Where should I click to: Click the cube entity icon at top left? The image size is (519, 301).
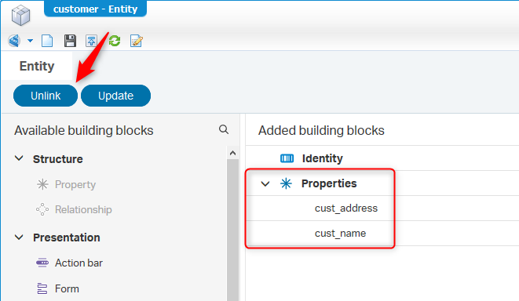(20, 15)
